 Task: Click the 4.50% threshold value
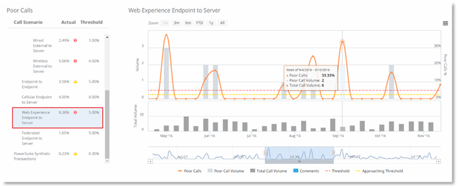pyautogui.click(x=94, y=61)
